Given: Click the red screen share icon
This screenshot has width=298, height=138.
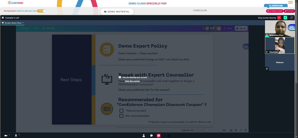Looking at the screenshot, I should (159, 136).
